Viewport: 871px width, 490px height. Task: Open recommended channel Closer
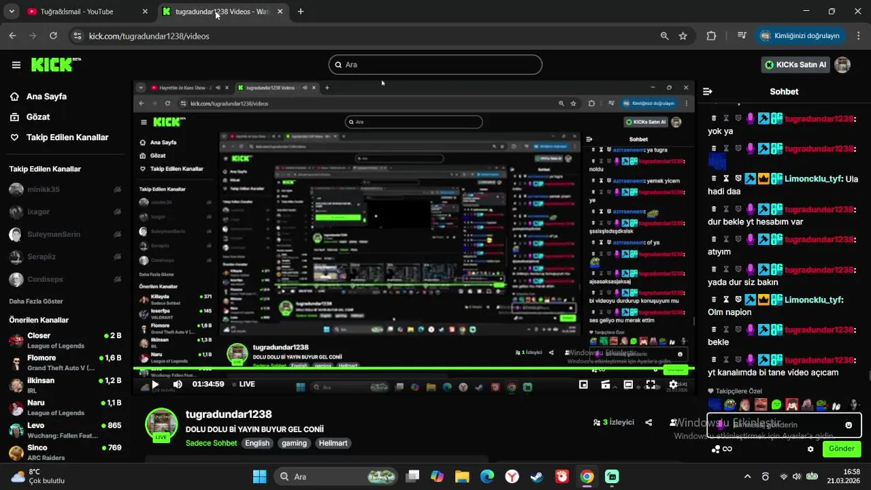[65, 340]
